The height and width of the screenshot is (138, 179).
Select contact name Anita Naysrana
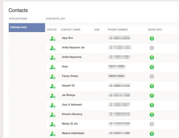click(72, 57)
